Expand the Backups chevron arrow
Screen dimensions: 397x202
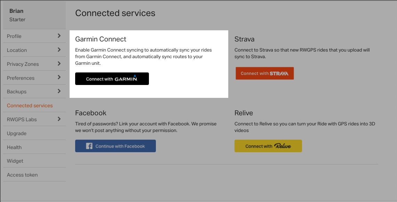[59, 91]
